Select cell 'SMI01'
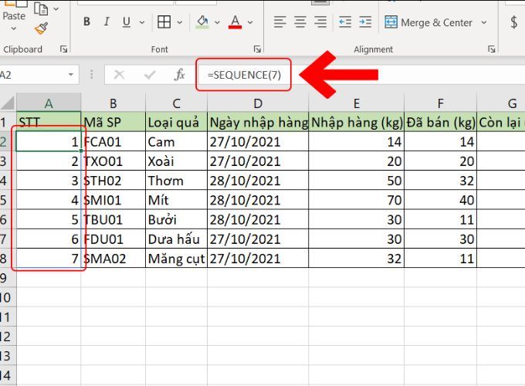525x386 pixels. point(113,200)
